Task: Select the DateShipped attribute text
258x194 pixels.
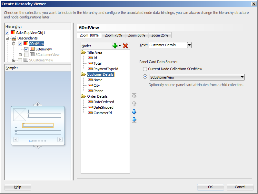Action: [103, 107]
